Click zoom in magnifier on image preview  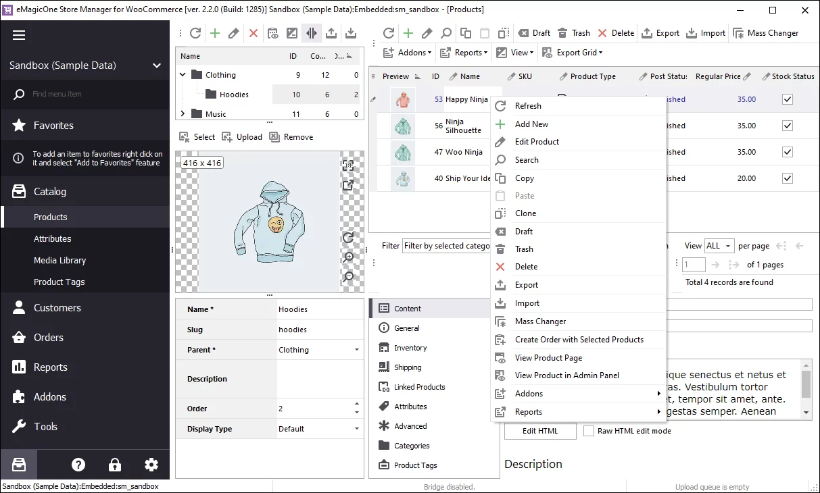tap(348, 257)
